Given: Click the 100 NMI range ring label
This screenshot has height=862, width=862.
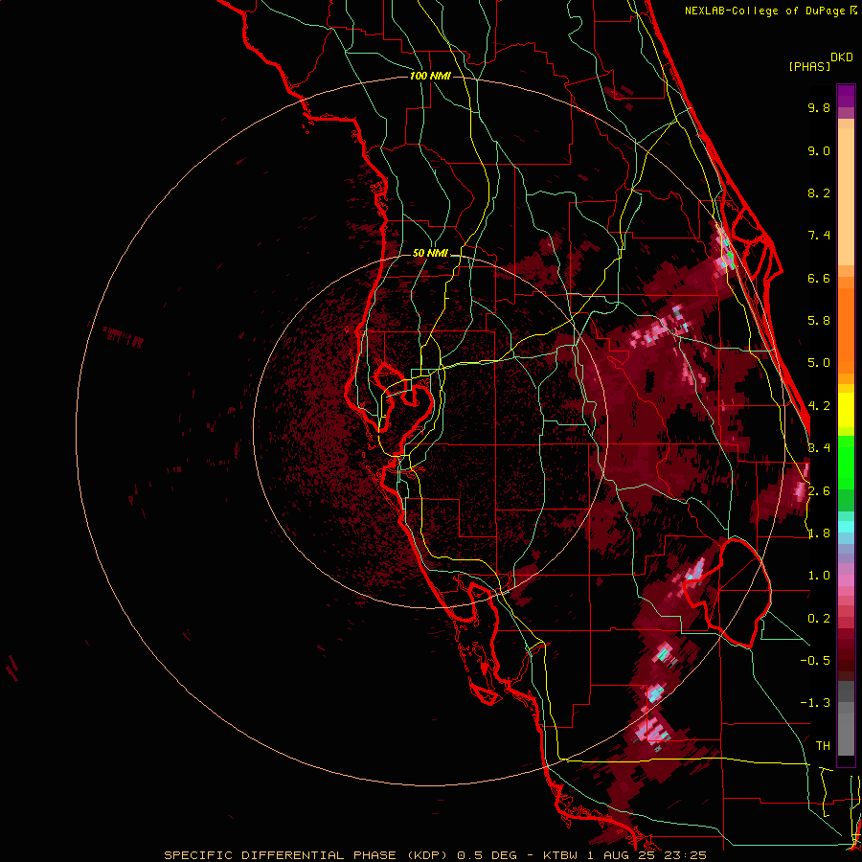Looking at the screenshot, I should 430,76.
